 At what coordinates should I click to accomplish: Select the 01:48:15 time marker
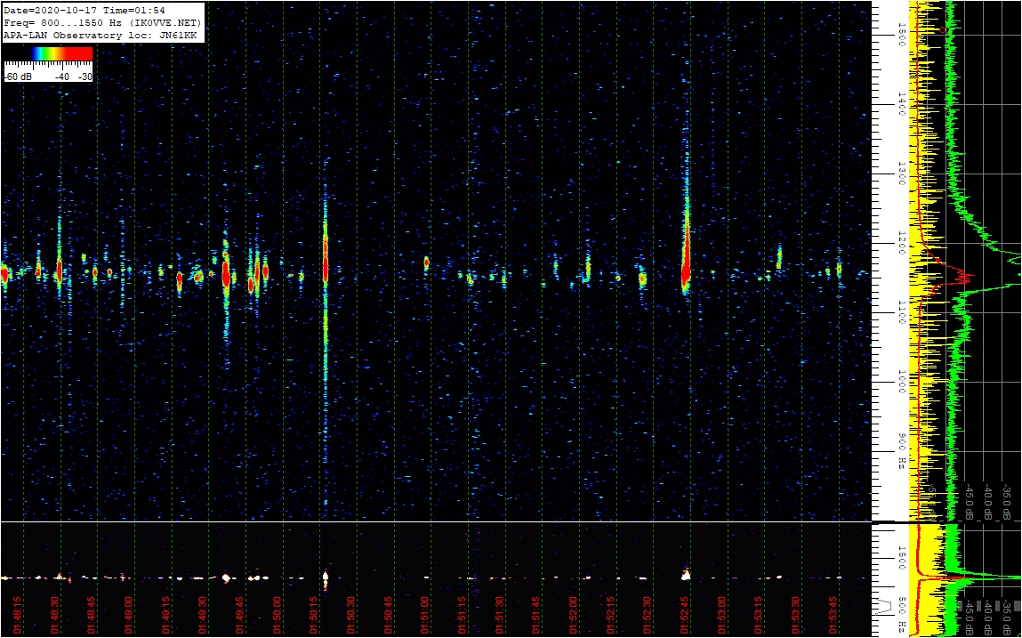pyautogui.click(x=18, y=617)
